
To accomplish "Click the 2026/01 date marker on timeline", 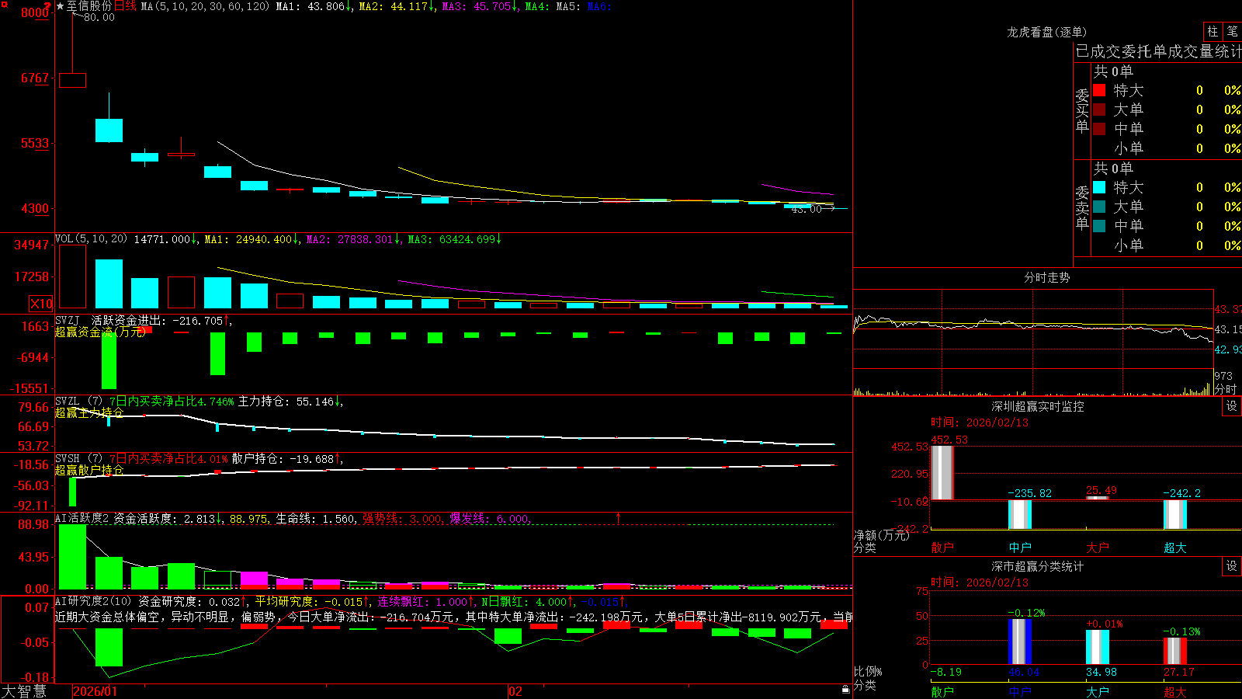I will click(x=95, y=691).
